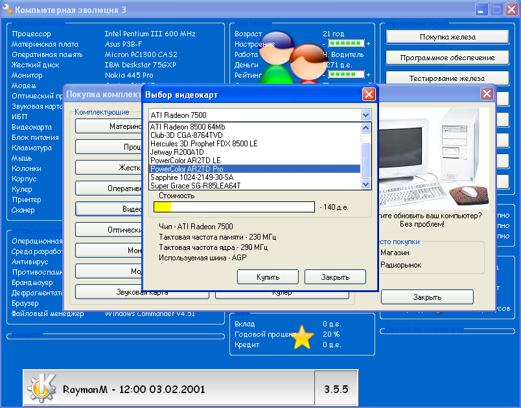Click the Браузер software label
This screenshot has width=521, height=408.
(25, 303)
